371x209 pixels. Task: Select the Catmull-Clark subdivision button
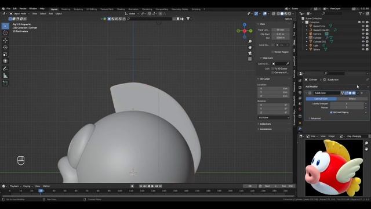click(321, 99)
